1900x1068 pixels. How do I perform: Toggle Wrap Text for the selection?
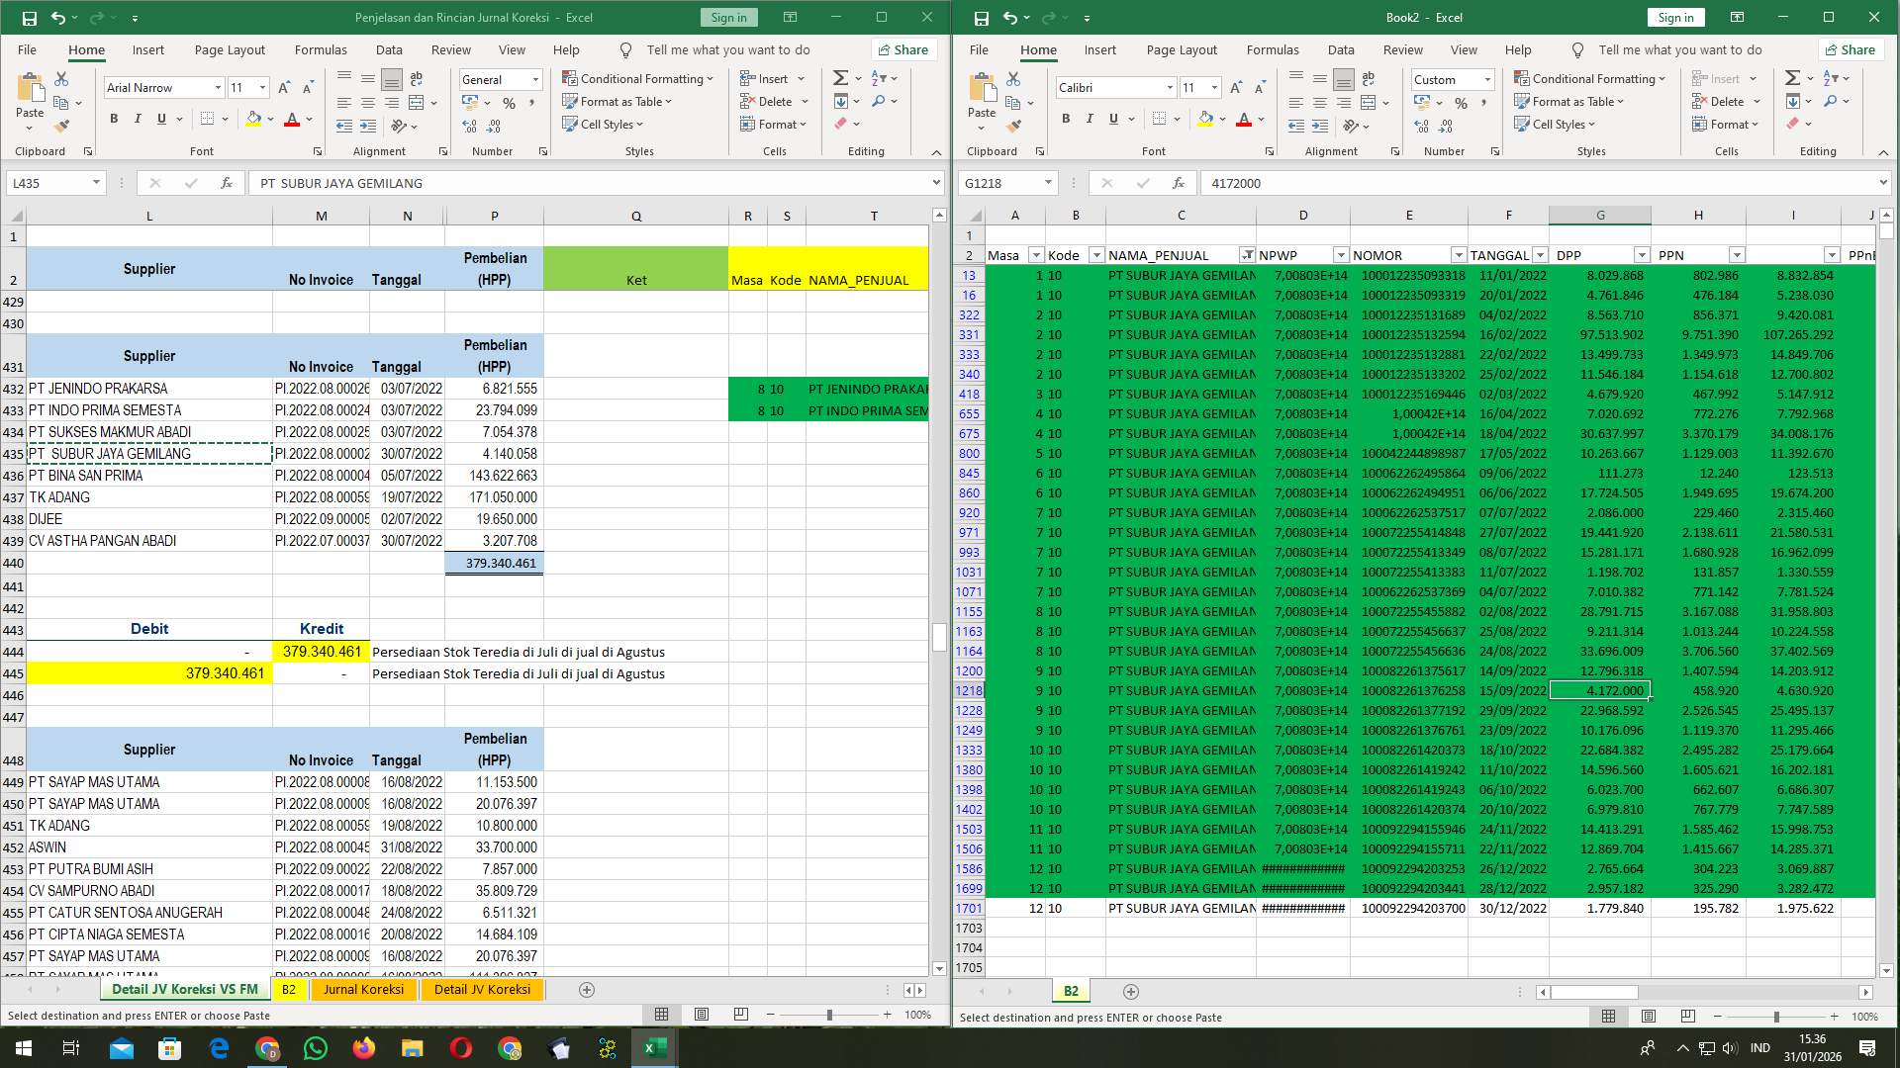tap(416, 78)
